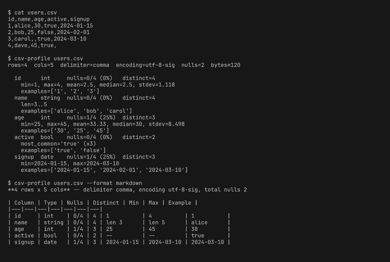Click the 'len 5' cell in the name row
This screenshot has height=262, width=390.
tap(157, 222)
